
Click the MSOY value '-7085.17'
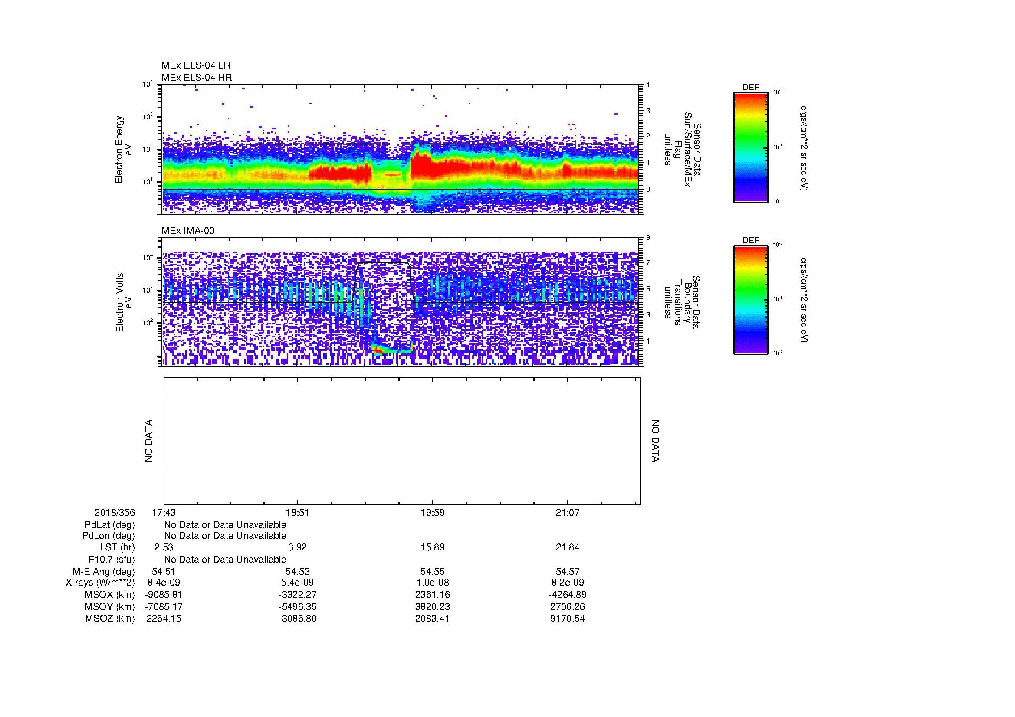click(164, 606)
